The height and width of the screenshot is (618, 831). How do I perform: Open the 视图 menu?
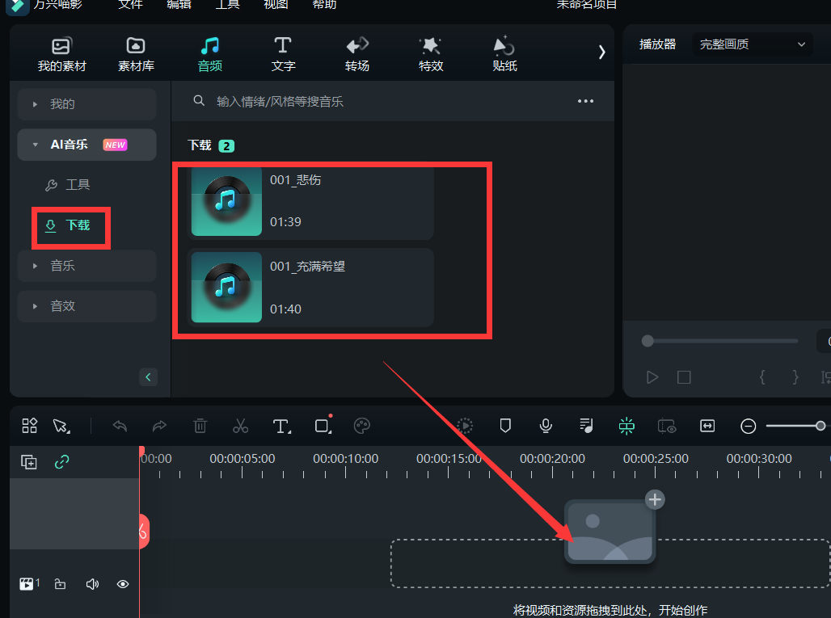point(276,4)
